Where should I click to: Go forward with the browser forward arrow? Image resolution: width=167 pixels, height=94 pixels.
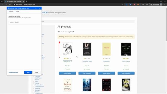coord(6,4)
